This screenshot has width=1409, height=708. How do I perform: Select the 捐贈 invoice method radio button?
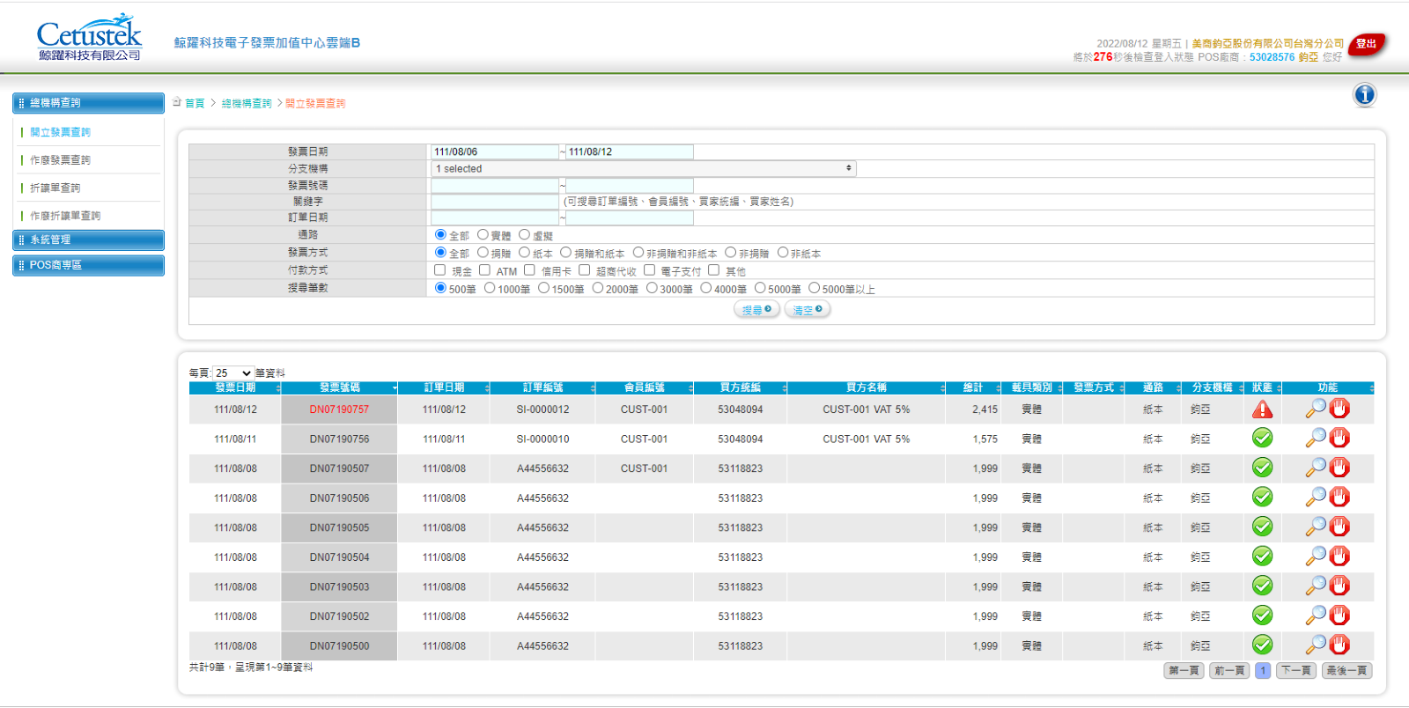483,252
